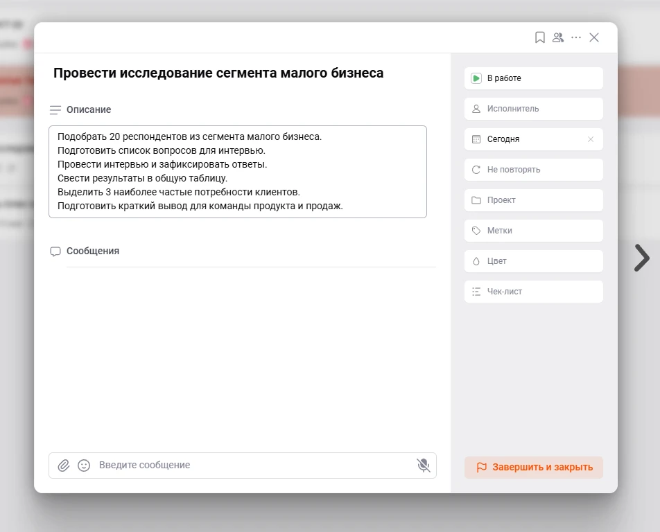This screenshot has width=660, height=532.
Task: Toggle the muted microphone icon
Action: point(423,465)
